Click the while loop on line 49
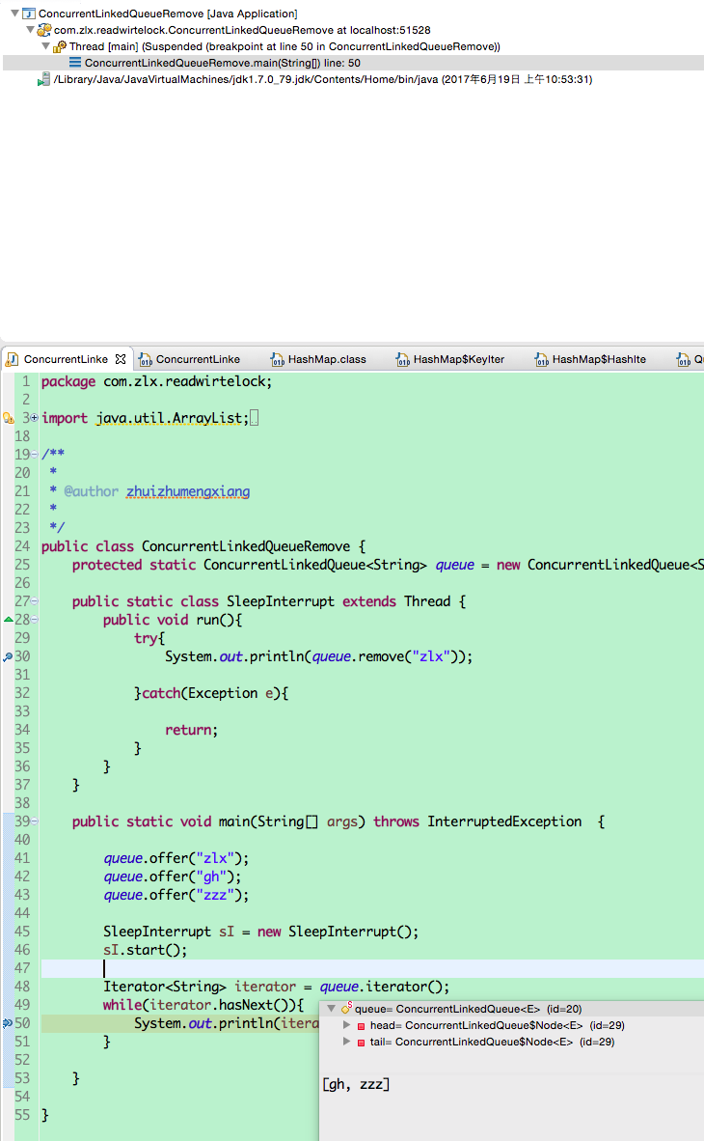The width and height of the screenshot is (704, 1141). pos(203,1005)
